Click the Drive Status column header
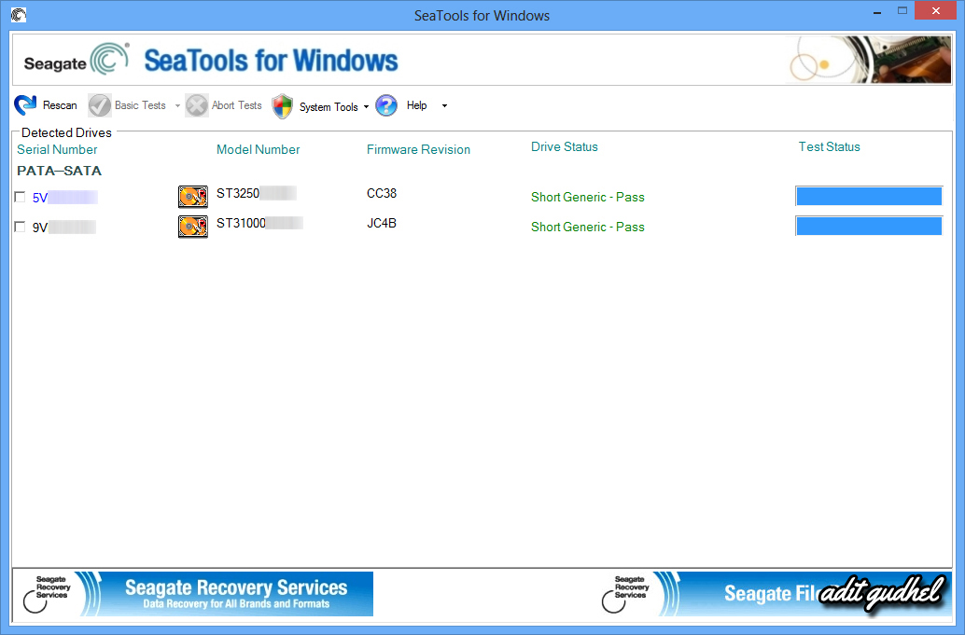Screen dimensions: 965x635 point(565,147)
